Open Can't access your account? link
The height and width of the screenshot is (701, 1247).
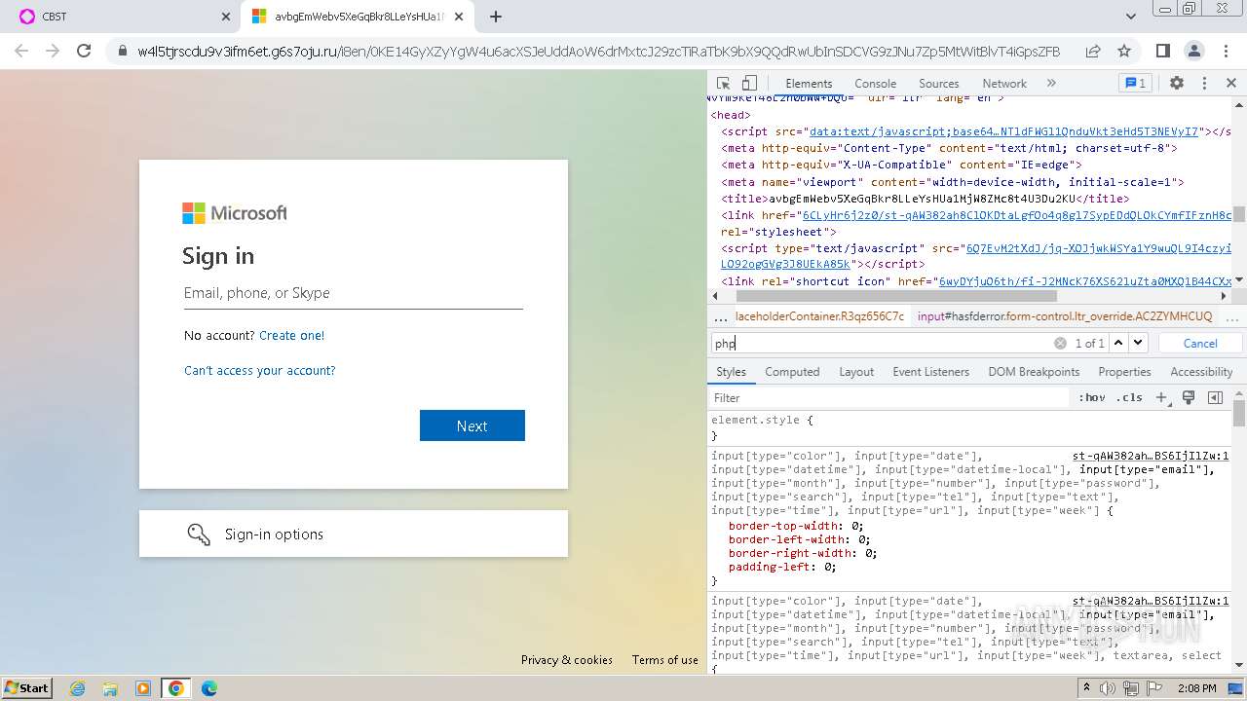coord(260,370)
